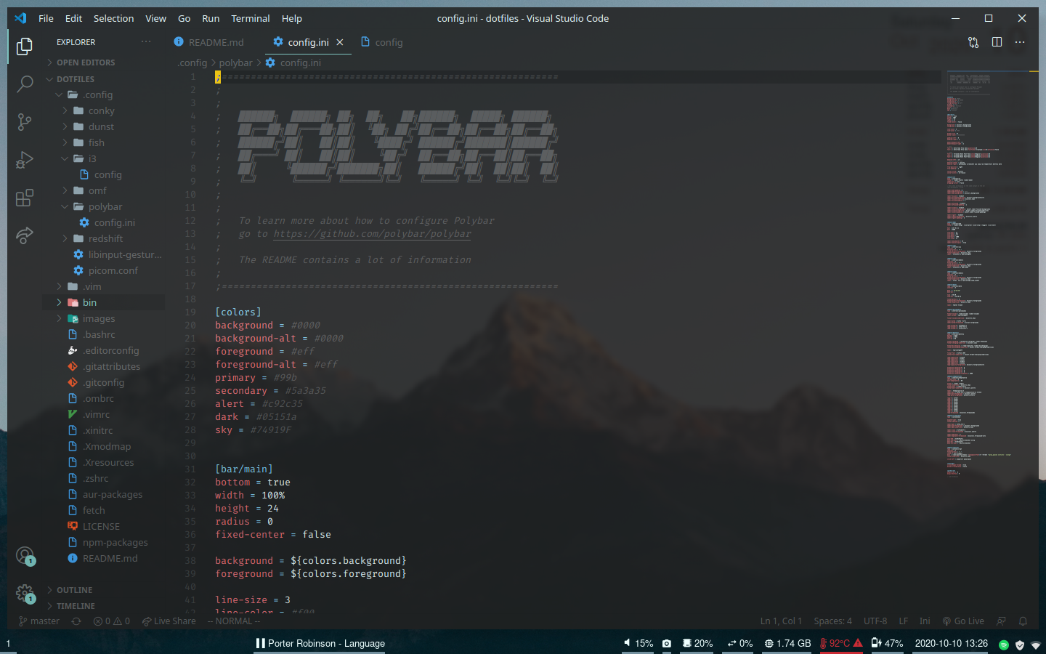The height and width of the screenshot is (654, 1046).
Task: Expand the conky folder
Action: [x=101, y=110]
